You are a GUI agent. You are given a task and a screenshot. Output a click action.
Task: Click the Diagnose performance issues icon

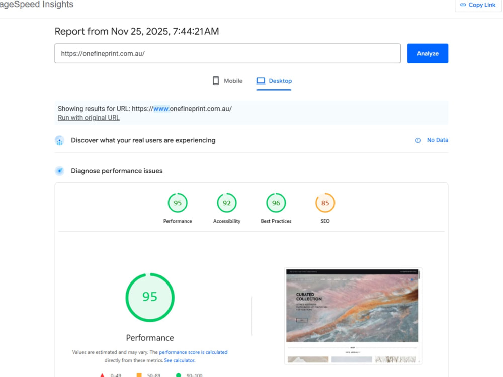60,171
